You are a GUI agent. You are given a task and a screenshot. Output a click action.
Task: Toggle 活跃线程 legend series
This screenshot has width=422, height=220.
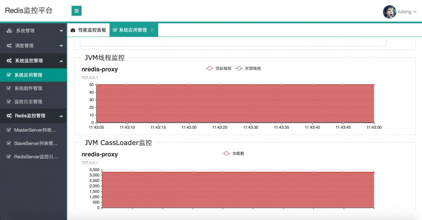[x=218, y=69]
